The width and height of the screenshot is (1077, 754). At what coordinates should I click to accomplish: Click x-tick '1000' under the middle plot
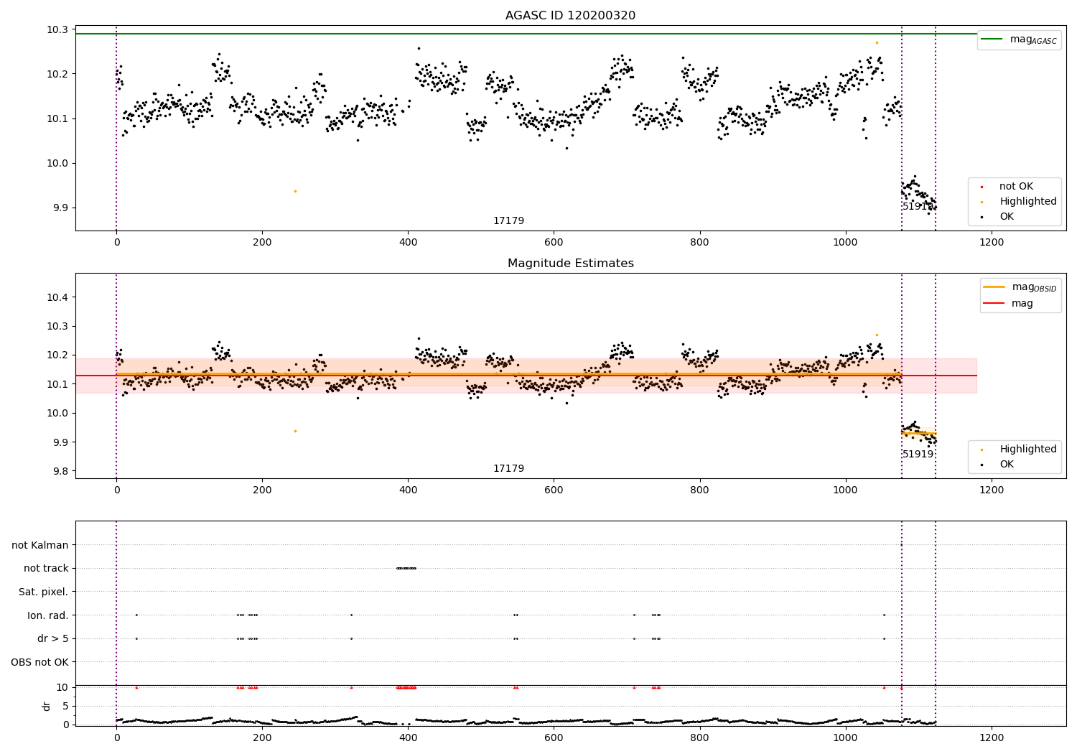click(846, 490)
